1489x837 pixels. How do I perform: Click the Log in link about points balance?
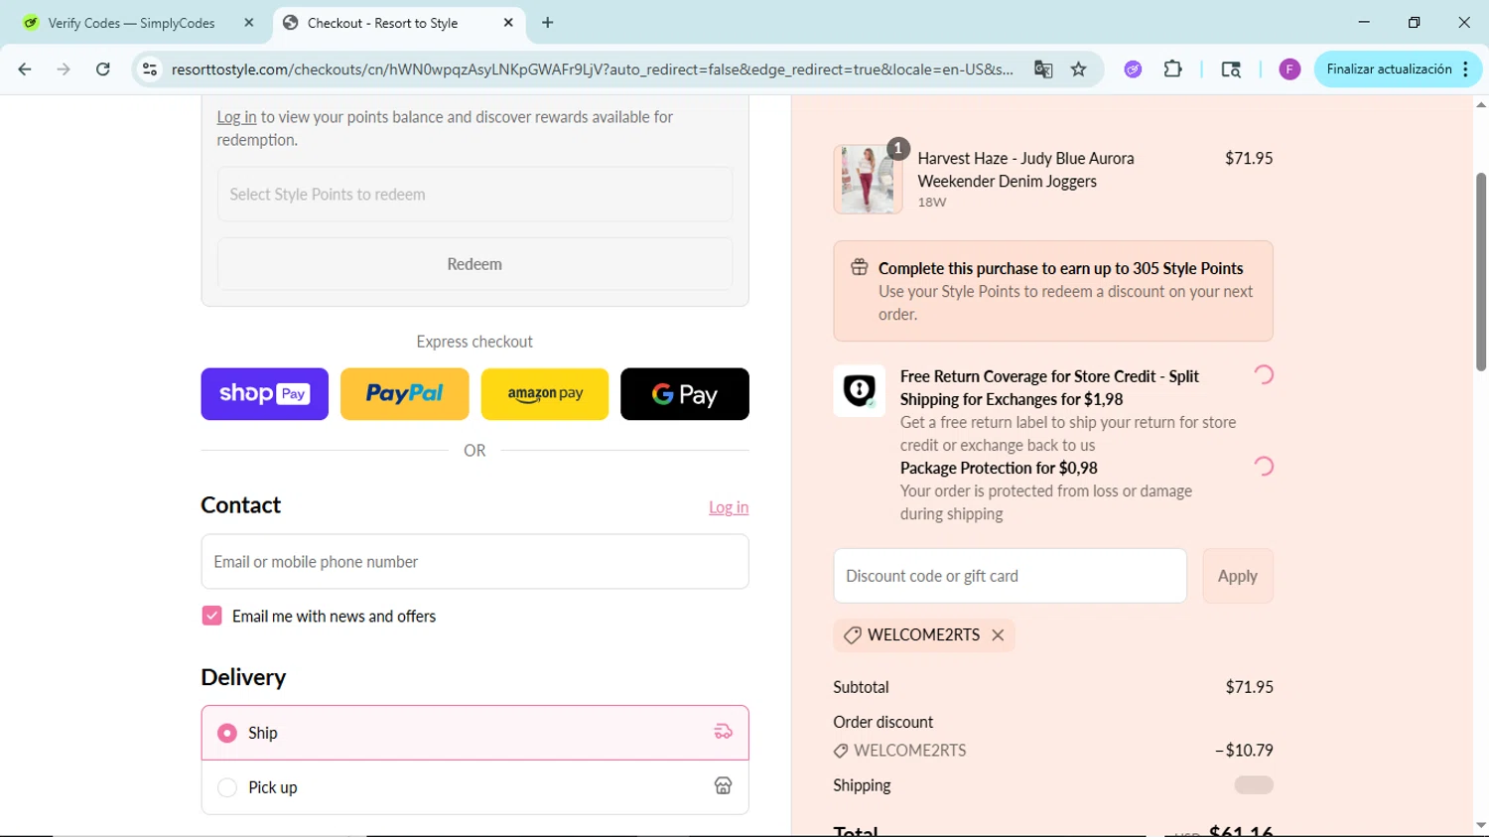click(x=236, y=117)
